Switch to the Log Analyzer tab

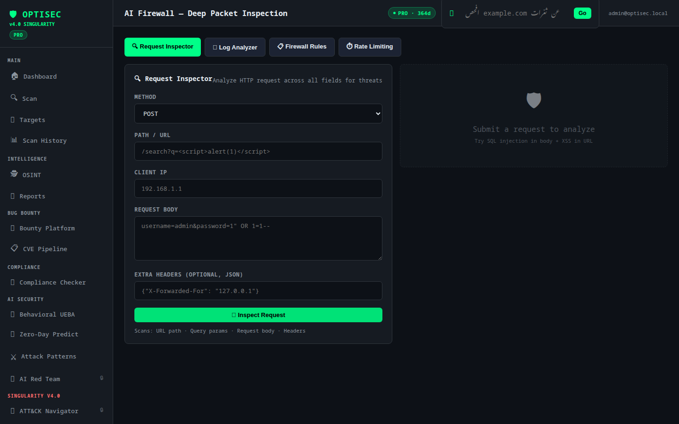[235, 47]
